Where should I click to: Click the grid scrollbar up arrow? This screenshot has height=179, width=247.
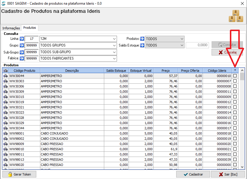[x=242, y=70]
